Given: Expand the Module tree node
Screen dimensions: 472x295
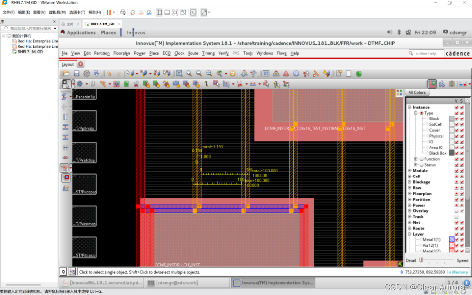Looking at the screenshot, I should point(409,171).
